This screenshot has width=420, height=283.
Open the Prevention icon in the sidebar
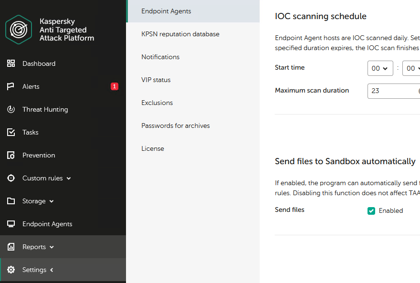coord(11,155)
